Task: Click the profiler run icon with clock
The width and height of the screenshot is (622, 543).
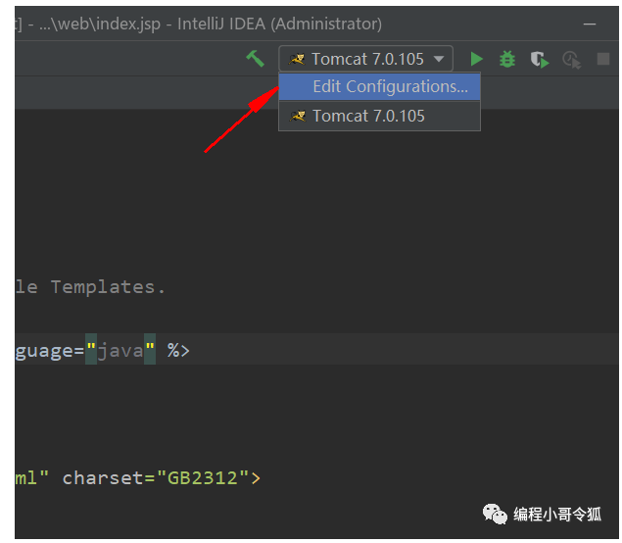Action: 572,60
